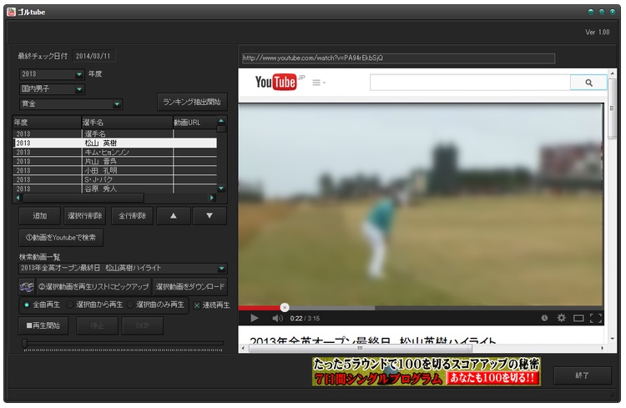
Task: Play the YouTube video
Action: (x=255, y=318)
